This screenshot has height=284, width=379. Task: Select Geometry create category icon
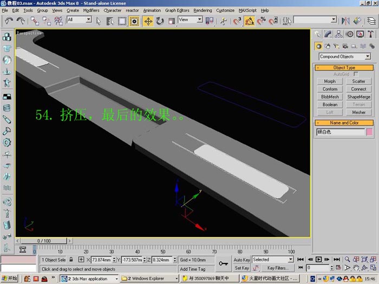[318, 47]
